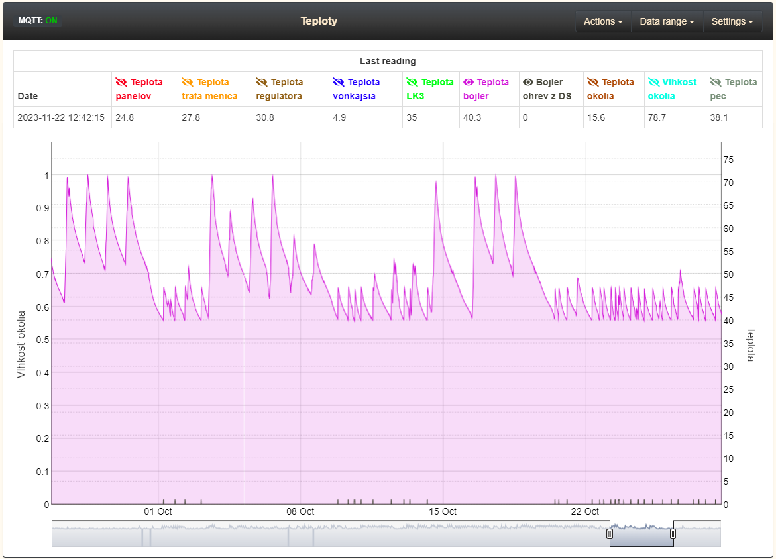This screenshot has height=559, width=776.
Task: Click the eye icon for Teplota okolia
Action: coord(592,83)
